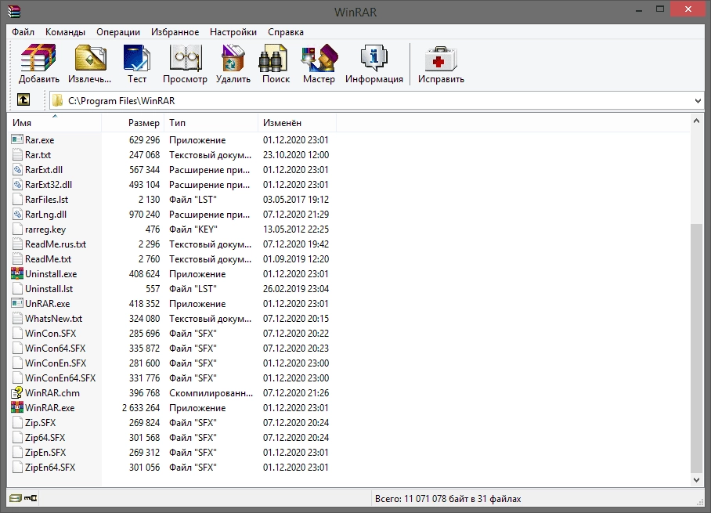Select the WinCon.SFX file name
The width and height of the screenshot is (711, 513).
pyautogui.click(x=50, y=334)
